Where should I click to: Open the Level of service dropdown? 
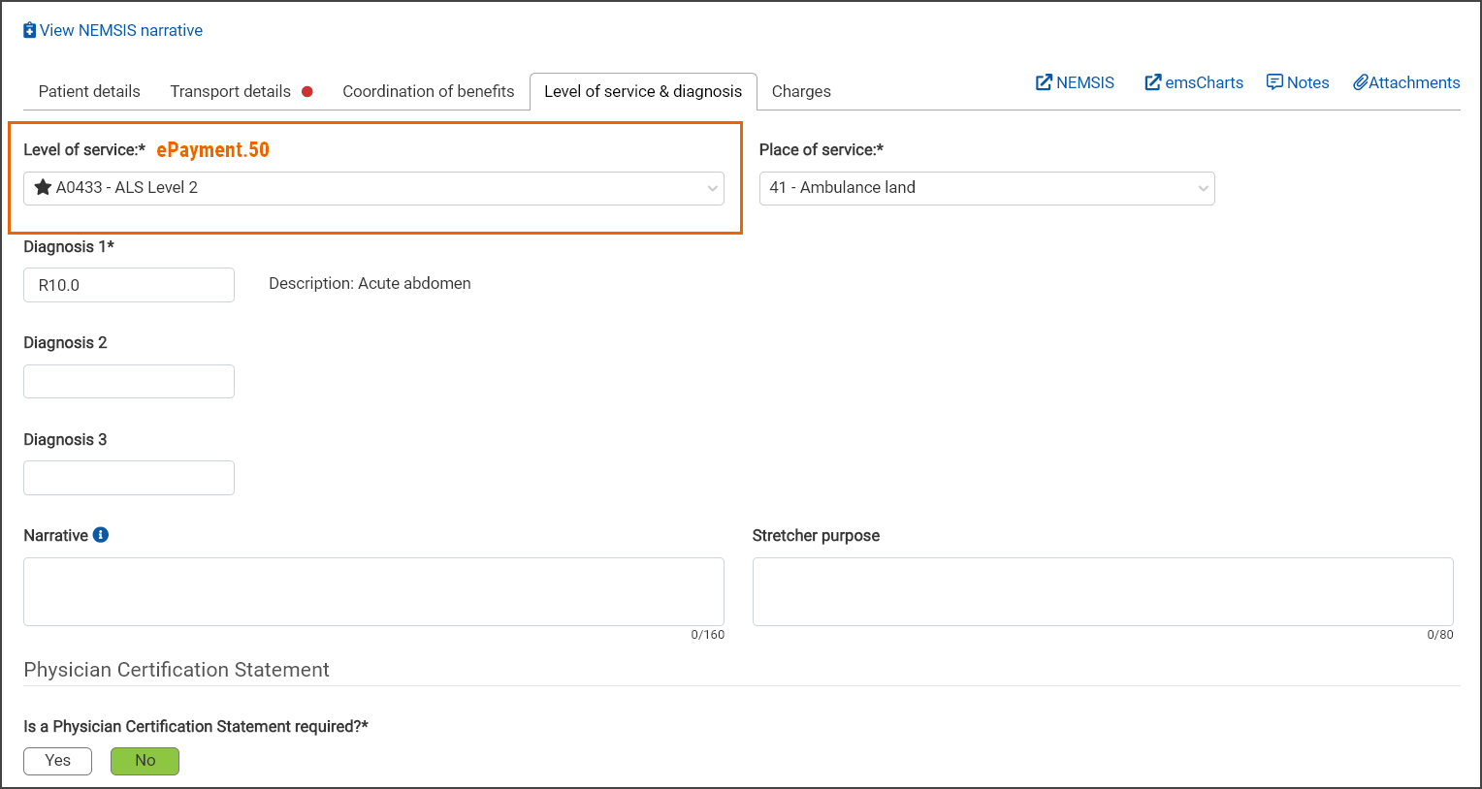pyautogui.click(x=373, y=188)
